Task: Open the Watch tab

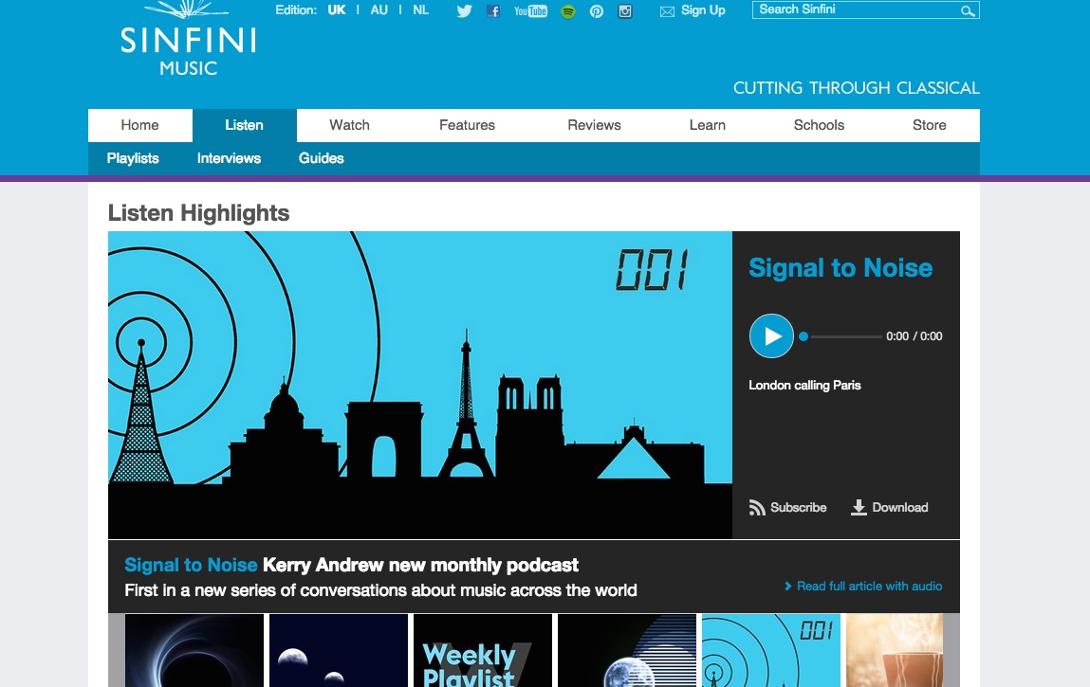Action: 349,125
